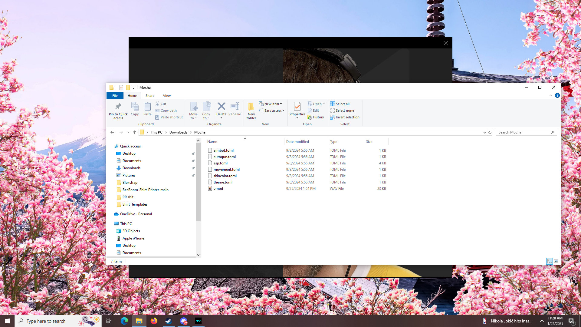Collapse the ribbon with the chevron

pyautogui.click(x=550, y=95)
